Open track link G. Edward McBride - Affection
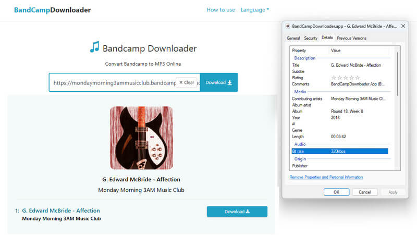 coord(61,211)
